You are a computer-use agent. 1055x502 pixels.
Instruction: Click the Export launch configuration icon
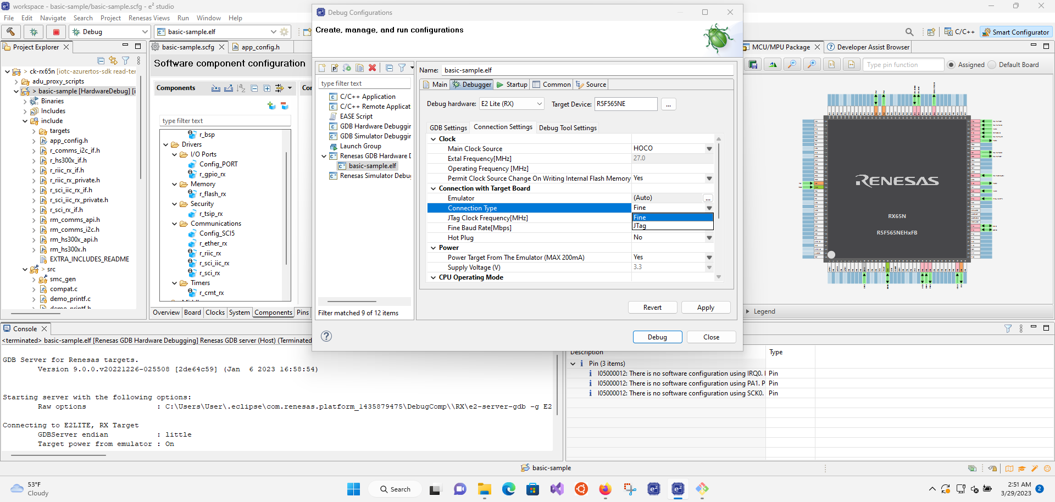click(x=347, y=68)
